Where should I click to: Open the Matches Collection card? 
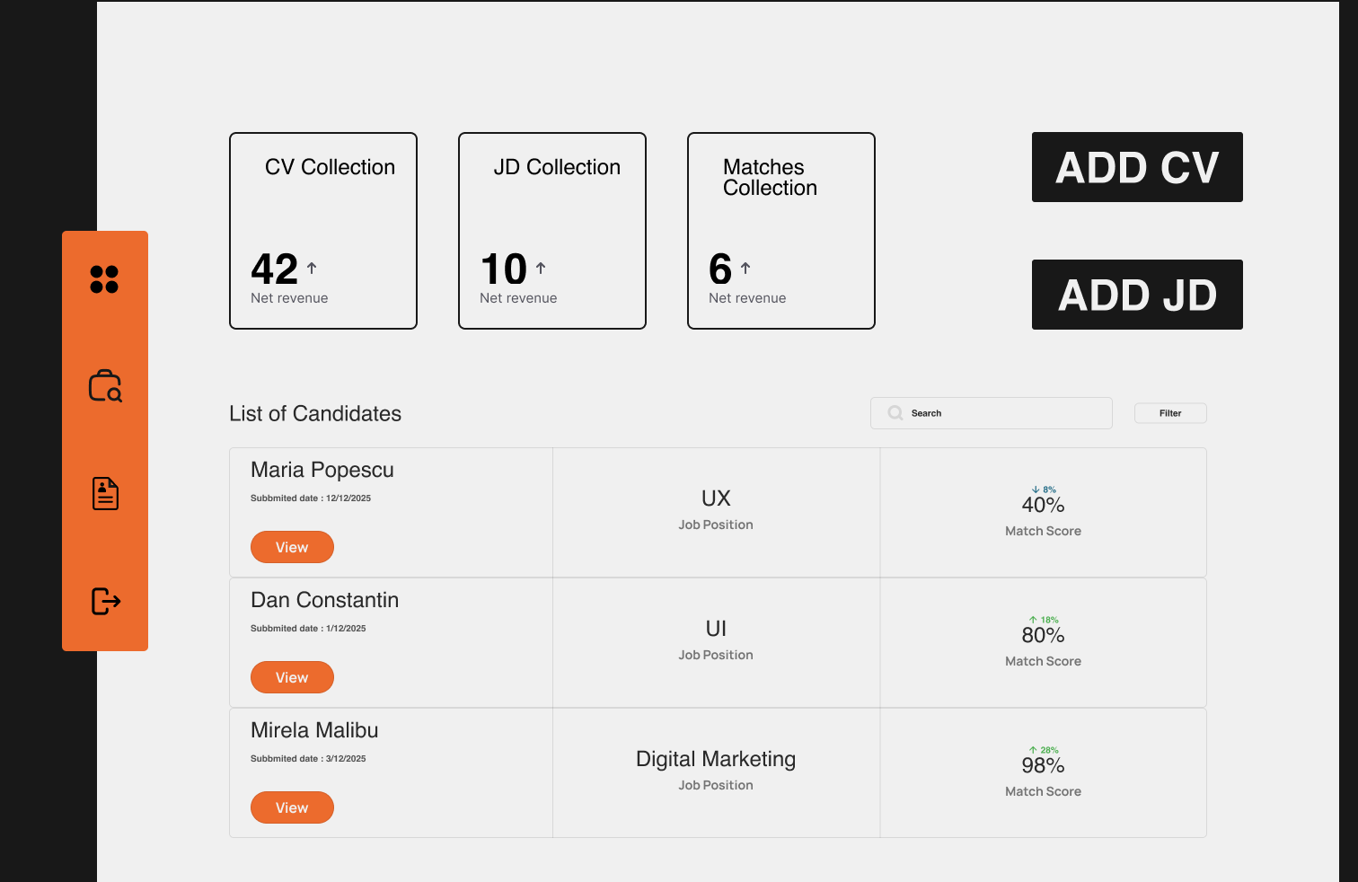point(781,231)
